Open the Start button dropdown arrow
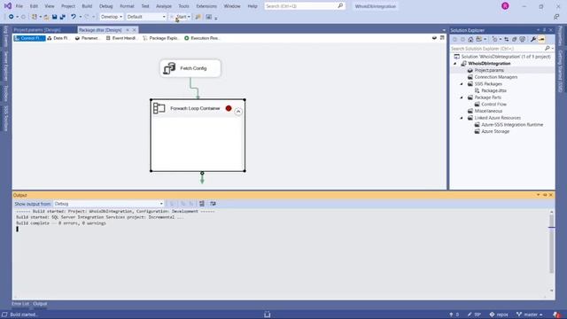The height and width of the screenshot is (319, 567). point(189,17)
